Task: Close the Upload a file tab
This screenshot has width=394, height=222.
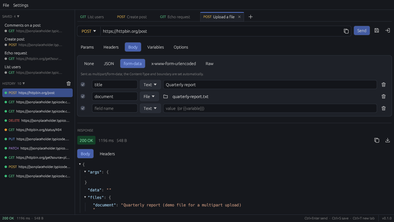Action: (239, 17)
